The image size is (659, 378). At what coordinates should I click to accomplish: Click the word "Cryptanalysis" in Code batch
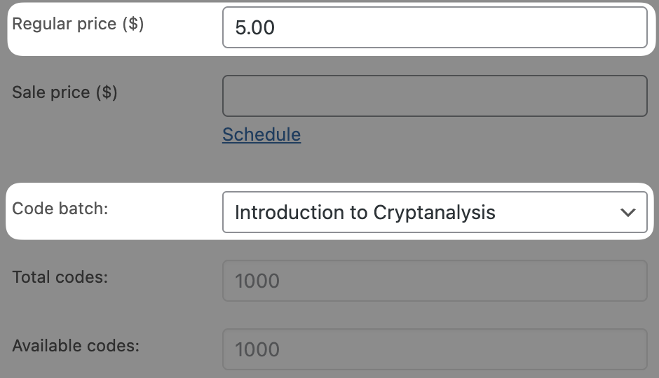(x=435, y=212)
